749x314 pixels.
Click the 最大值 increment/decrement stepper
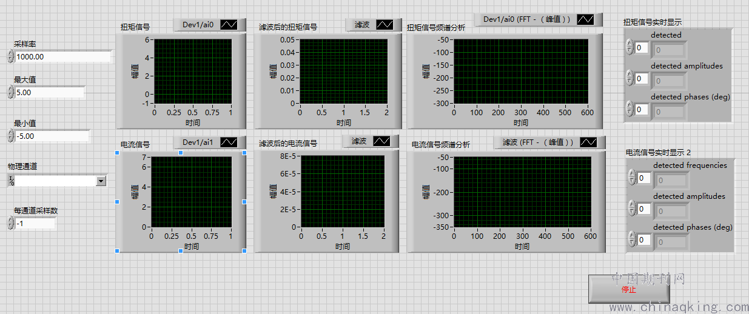coord(10,92)
